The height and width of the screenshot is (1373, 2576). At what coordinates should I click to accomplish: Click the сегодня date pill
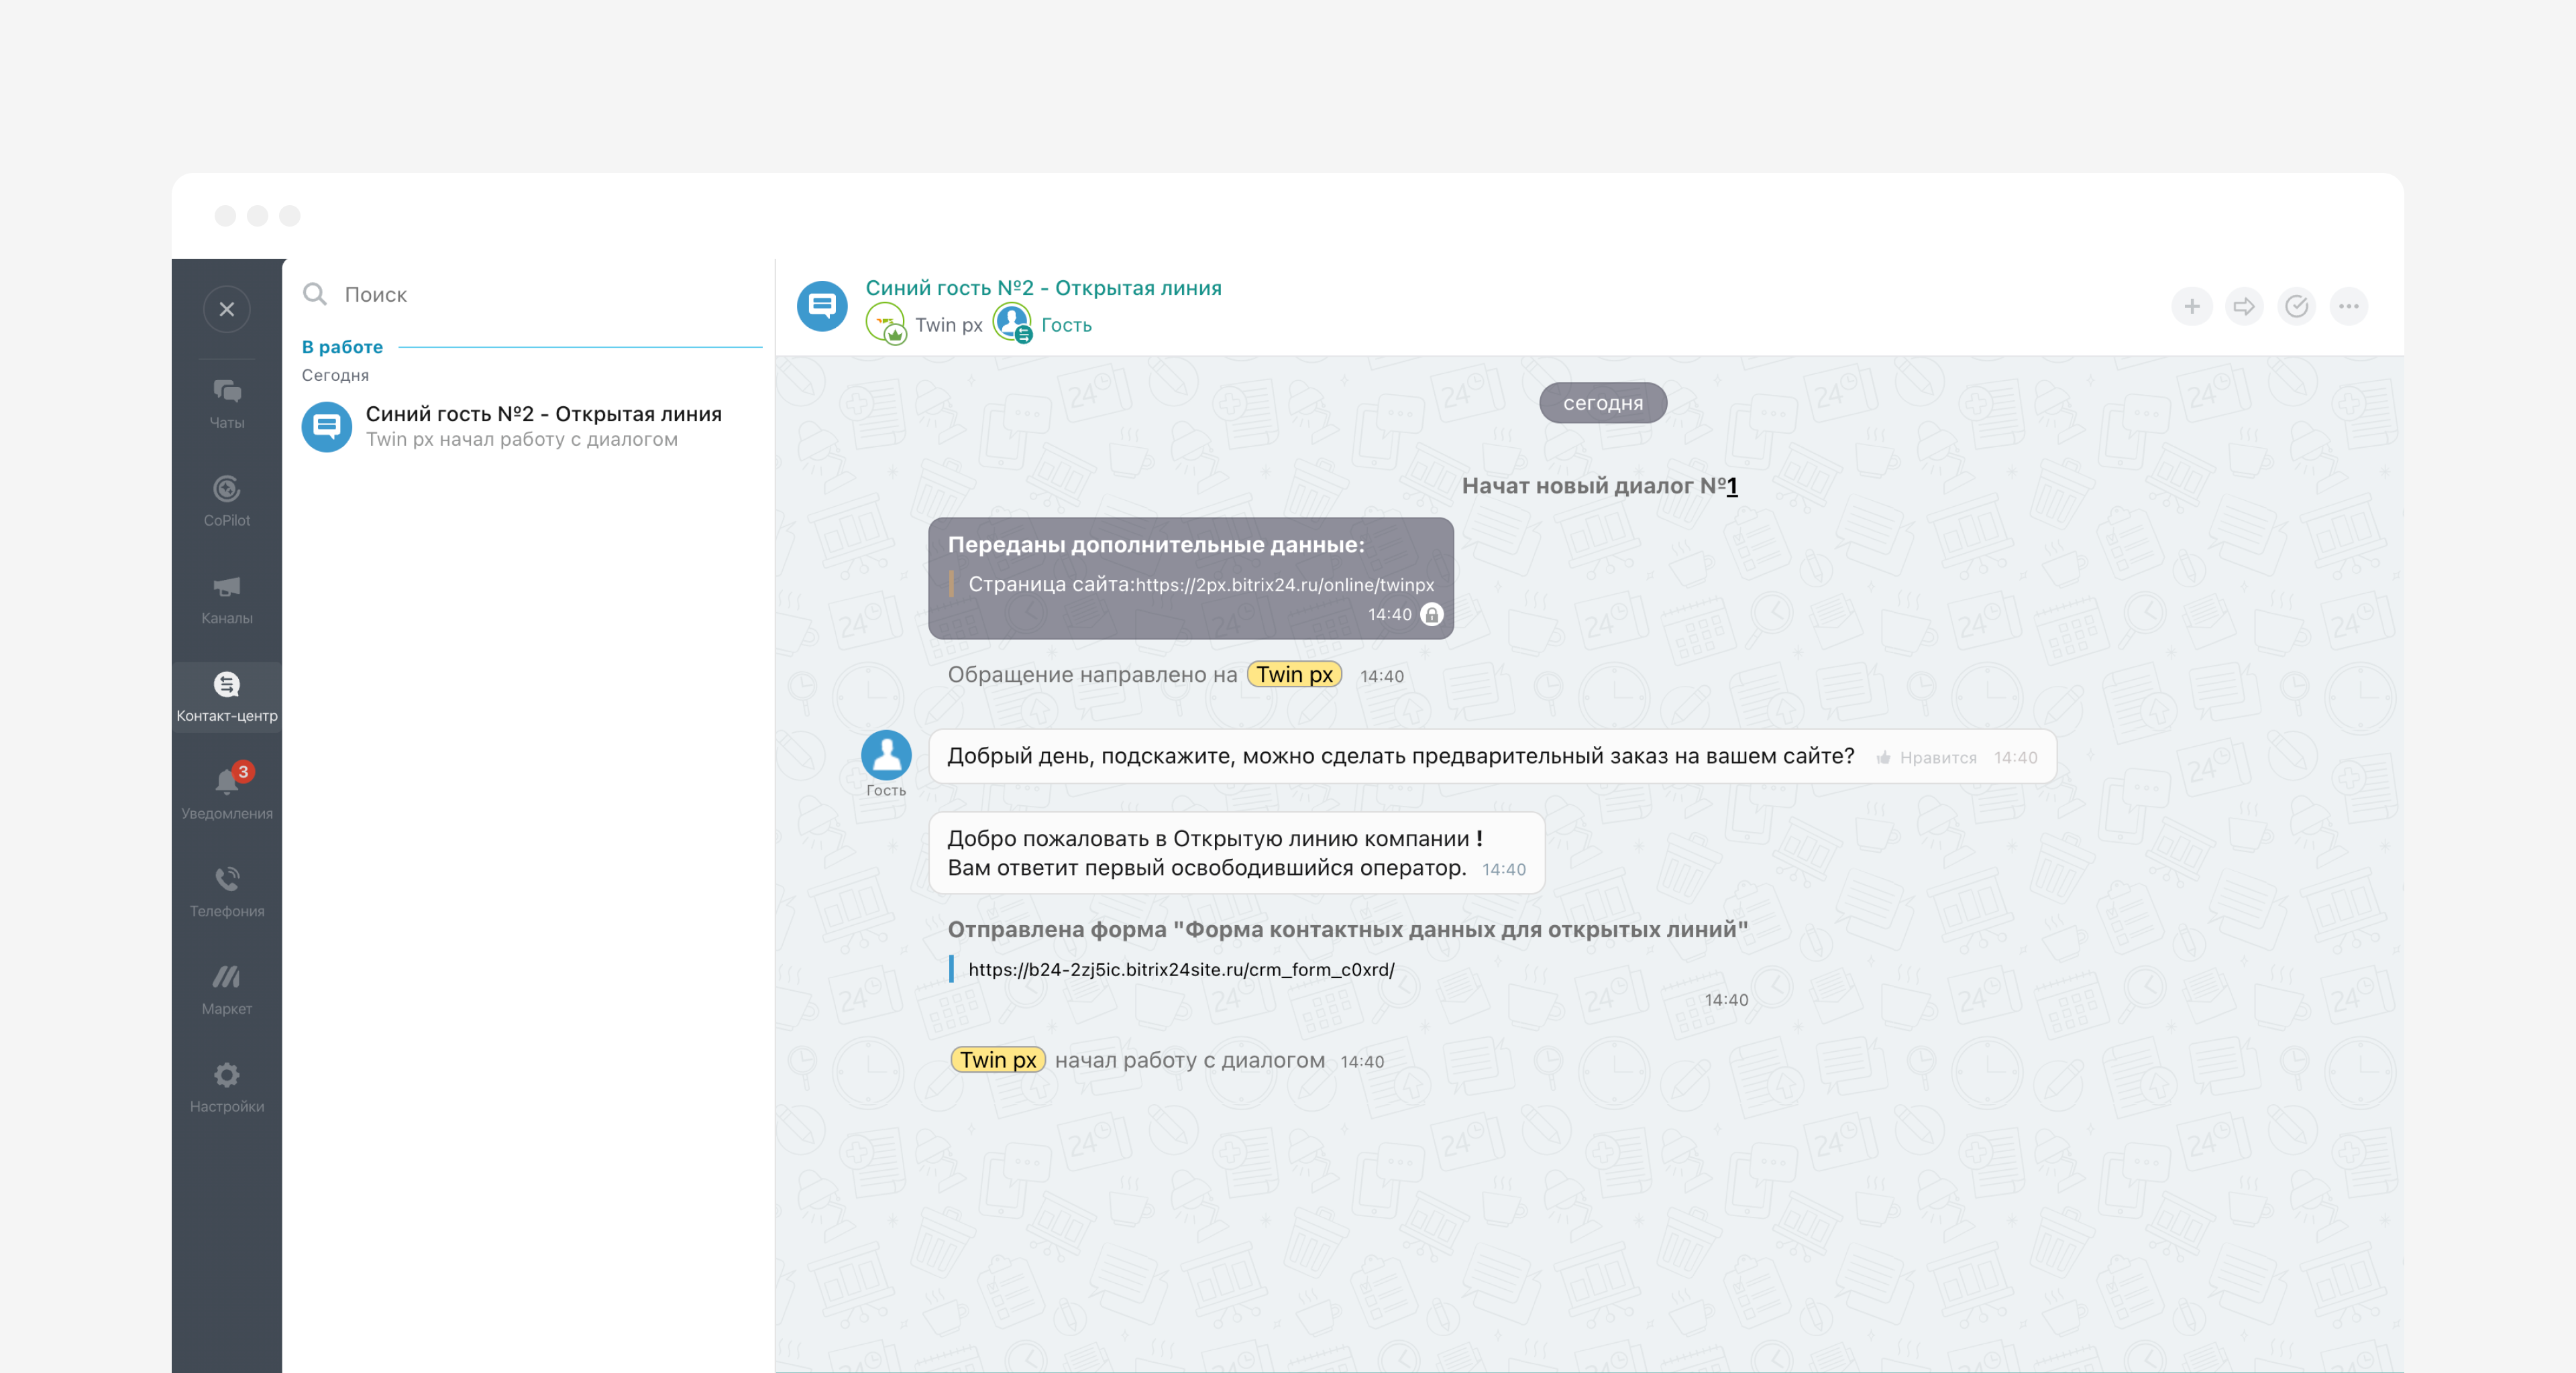tap(1602, 403)
